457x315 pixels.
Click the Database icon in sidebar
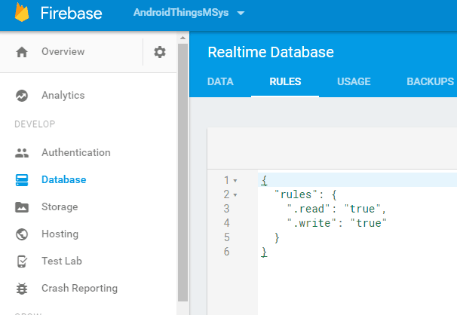coord(22,180)
